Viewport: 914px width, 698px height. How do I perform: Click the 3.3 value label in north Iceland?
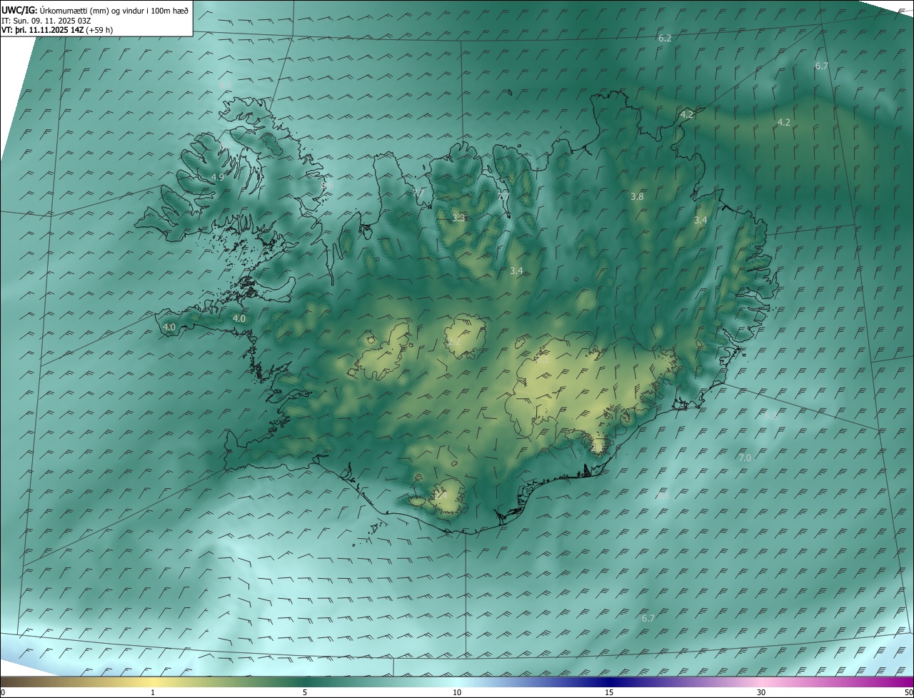pos(458,218)
